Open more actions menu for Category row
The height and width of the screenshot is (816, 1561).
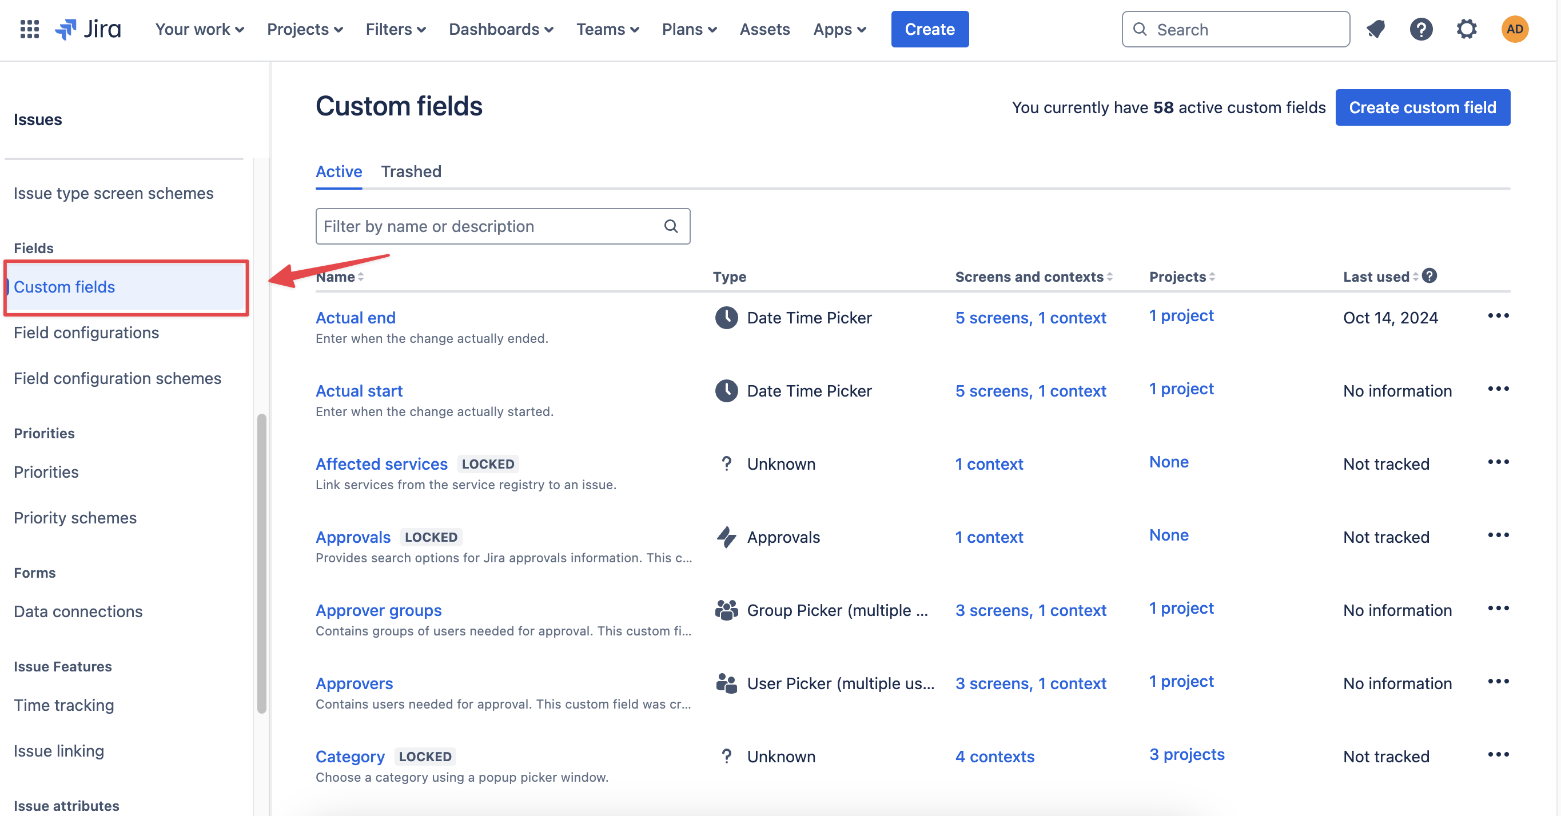coord(1498,755)
